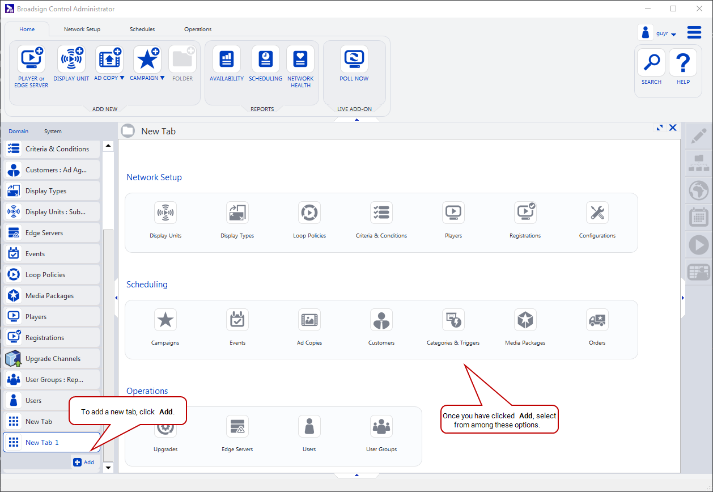
Task: Open Loop Policies in Network Setup panel
Action: click(309, 220)
